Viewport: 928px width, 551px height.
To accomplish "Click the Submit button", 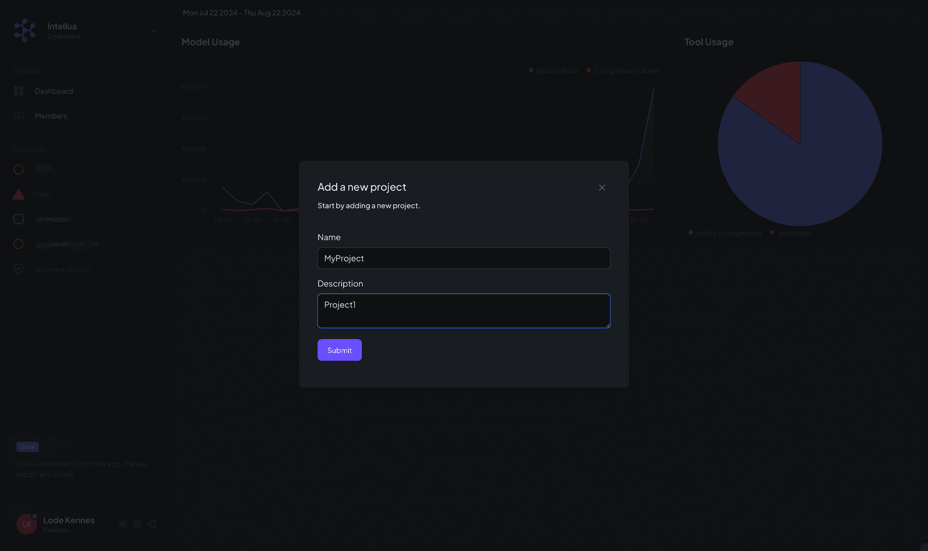I will tap(339, 350).
